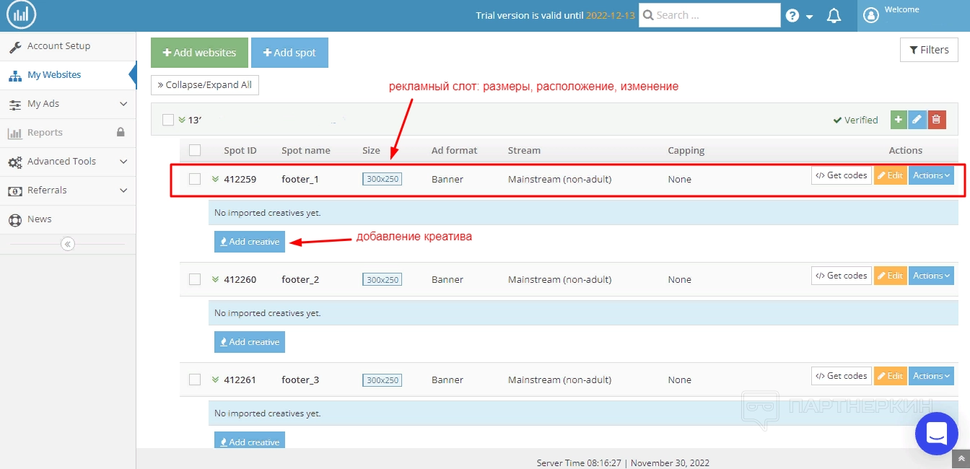The height and width of the screenshot is (469, 970).
Task: Open the Advanced Tools menu item
Action: pos(68,162)
